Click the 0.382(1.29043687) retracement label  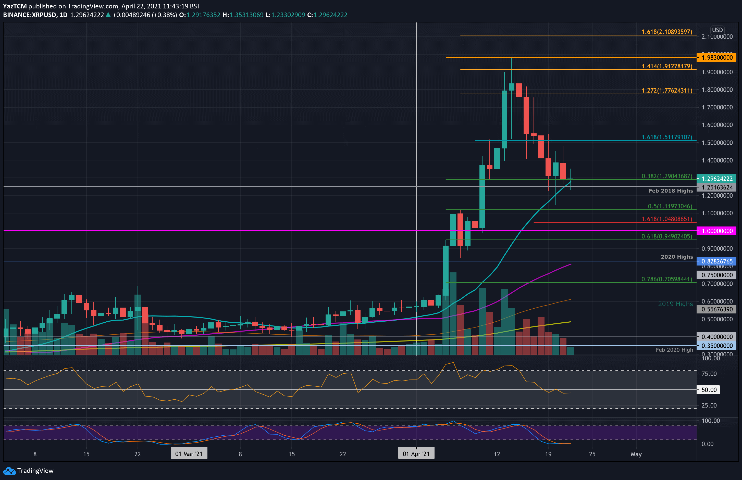pyautogui.click(x=666, y=176)
